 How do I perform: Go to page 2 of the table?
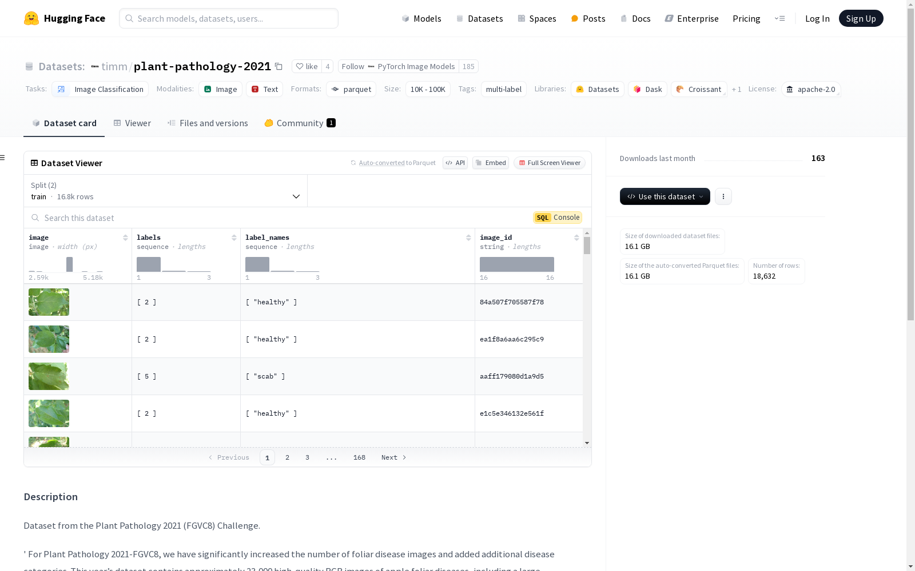click(287, 457)
